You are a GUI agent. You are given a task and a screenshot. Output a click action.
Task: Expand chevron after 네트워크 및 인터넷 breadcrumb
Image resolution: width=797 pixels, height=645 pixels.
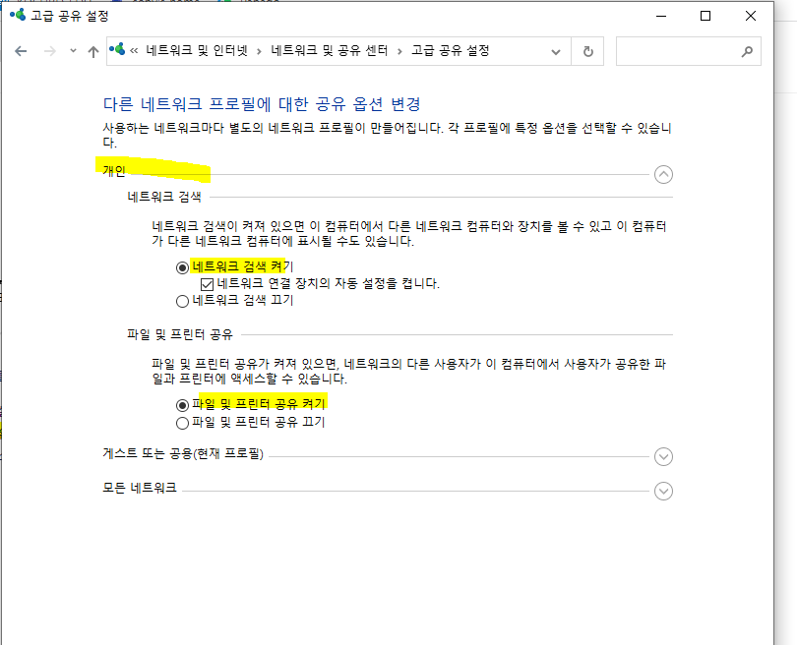(x=259, y=51)
